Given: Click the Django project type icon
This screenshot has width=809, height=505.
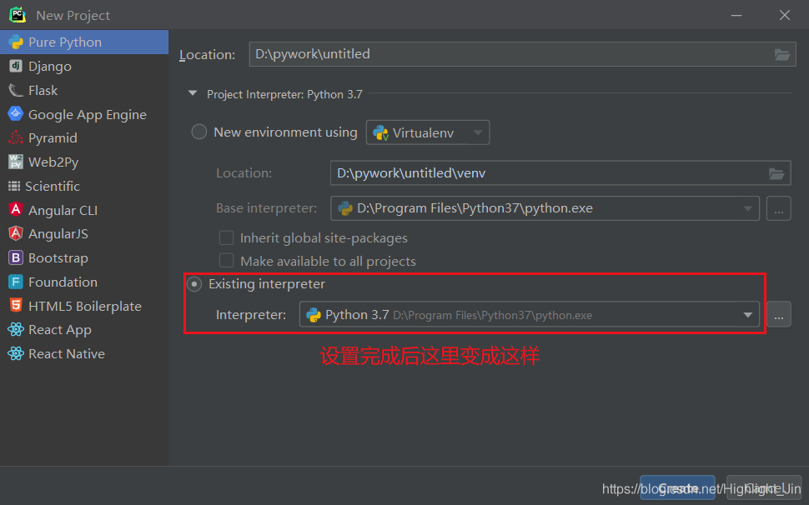Looking at the screenshot, I should click(x=15, y=66).
